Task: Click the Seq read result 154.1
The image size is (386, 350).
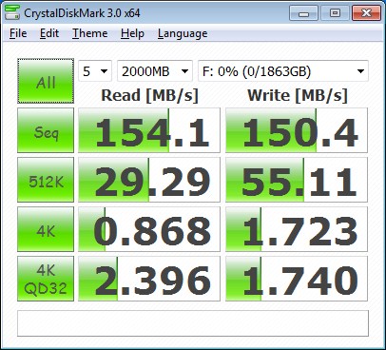Action: [149, 130]
